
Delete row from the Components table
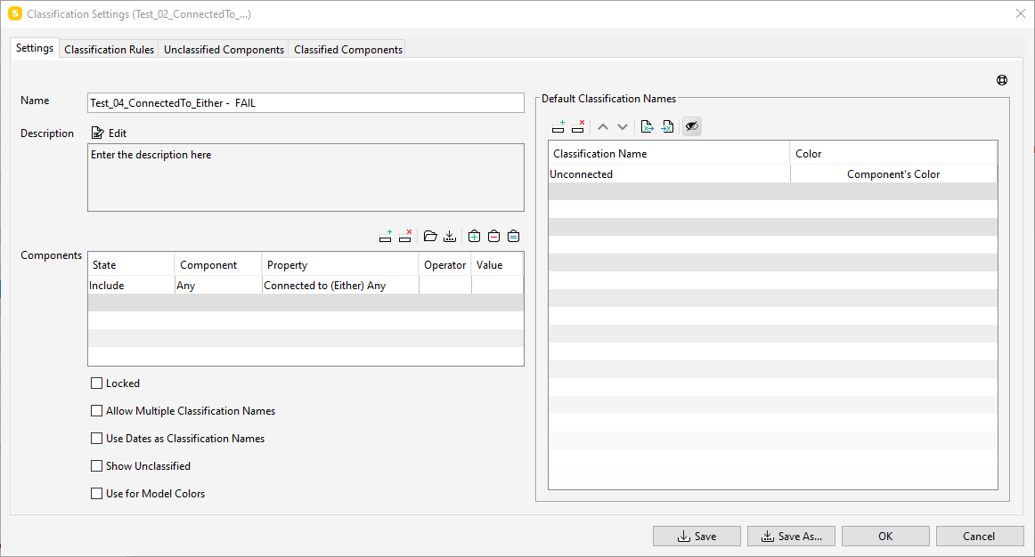(405, 236)
